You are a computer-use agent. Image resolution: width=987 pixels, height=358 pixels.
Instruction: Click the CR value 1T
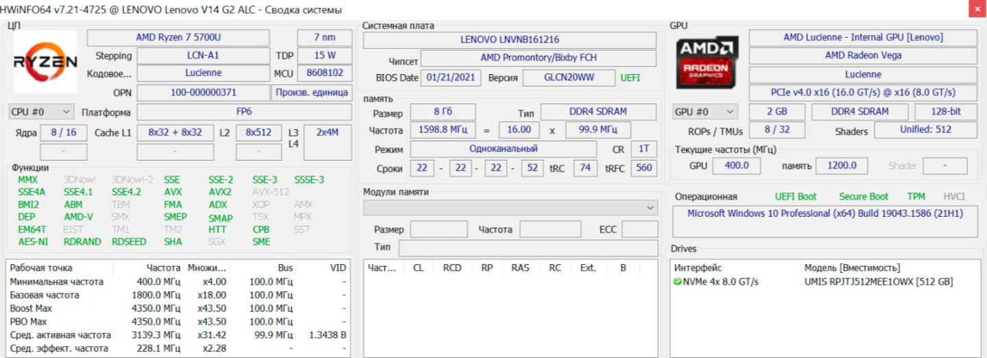coord(644,149)
